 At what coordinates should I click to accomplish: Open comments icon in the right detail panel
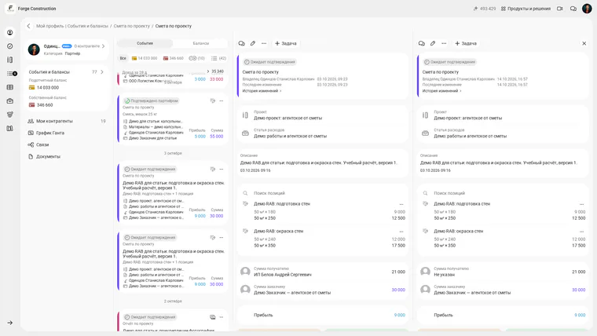click(422, 43)
